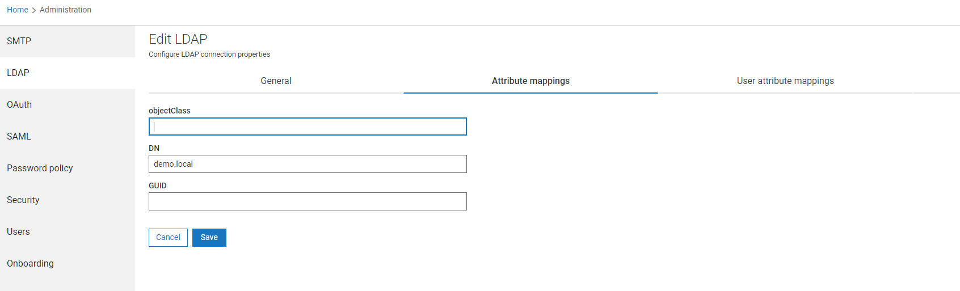Open the Security section
960x291 pixels.
point(23,200)
